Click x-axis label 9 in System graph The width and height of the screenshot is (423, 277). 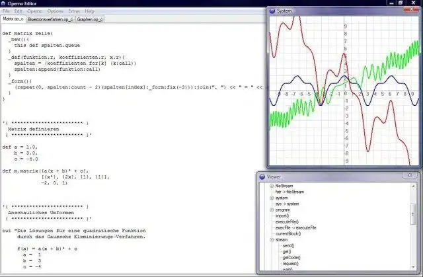412,94
